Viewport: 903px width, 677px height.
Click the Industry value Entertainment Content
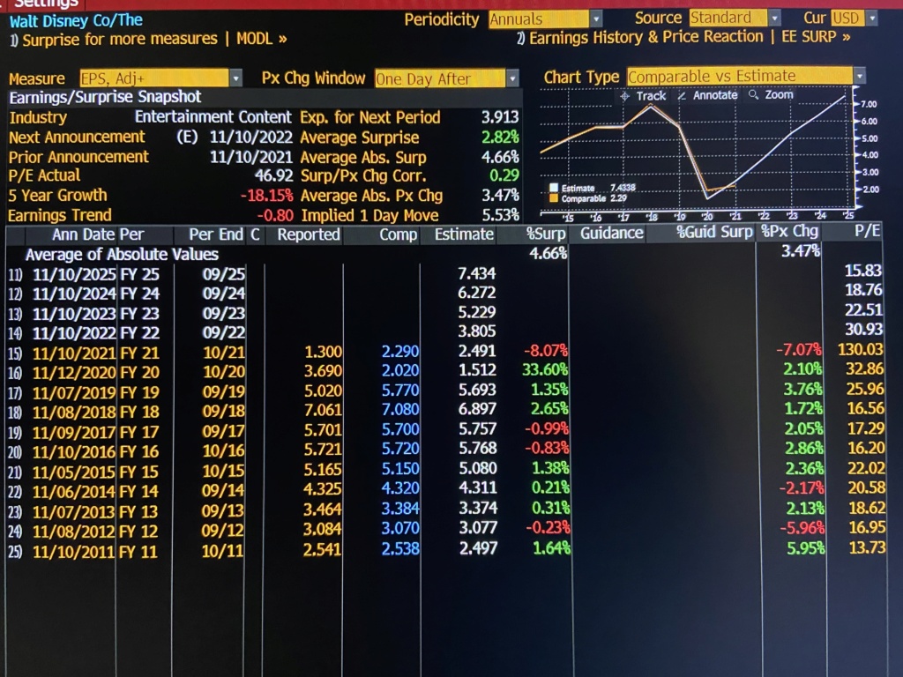coord(213,117)
